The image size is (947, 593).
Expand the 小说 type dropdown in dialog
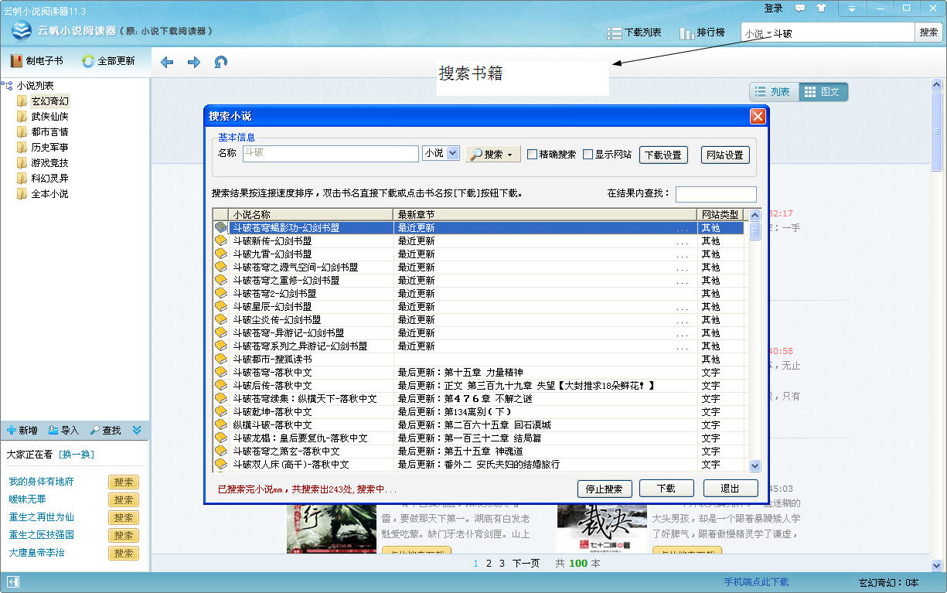[x=453, y=154]
